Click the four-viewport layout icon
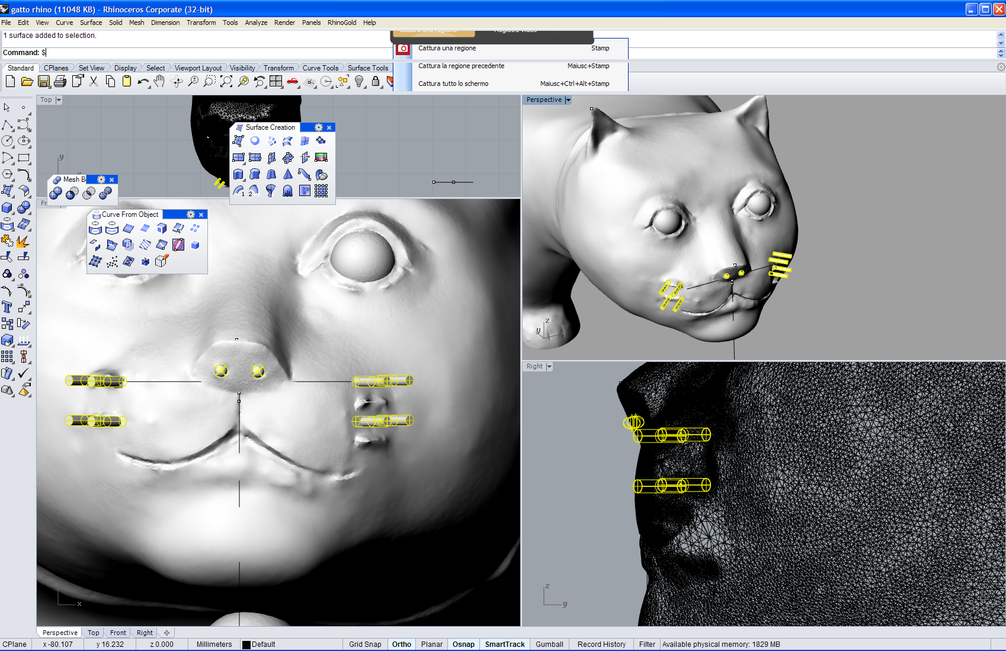This screenshot has width=1006, height=651. point(276,82)
